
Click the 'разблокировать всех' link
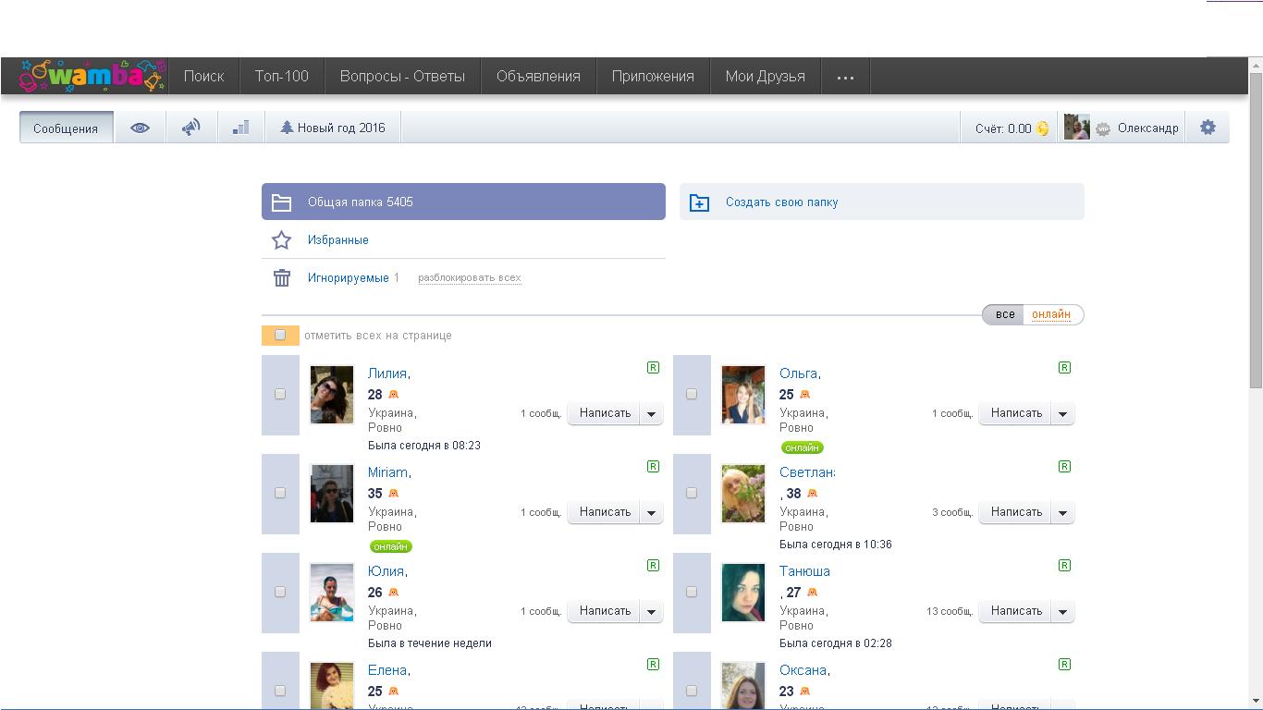(469, 277)
